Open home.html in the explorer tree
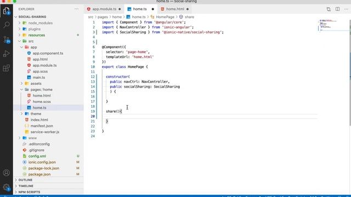Screen dimensions: 351x197 point(42,95)
